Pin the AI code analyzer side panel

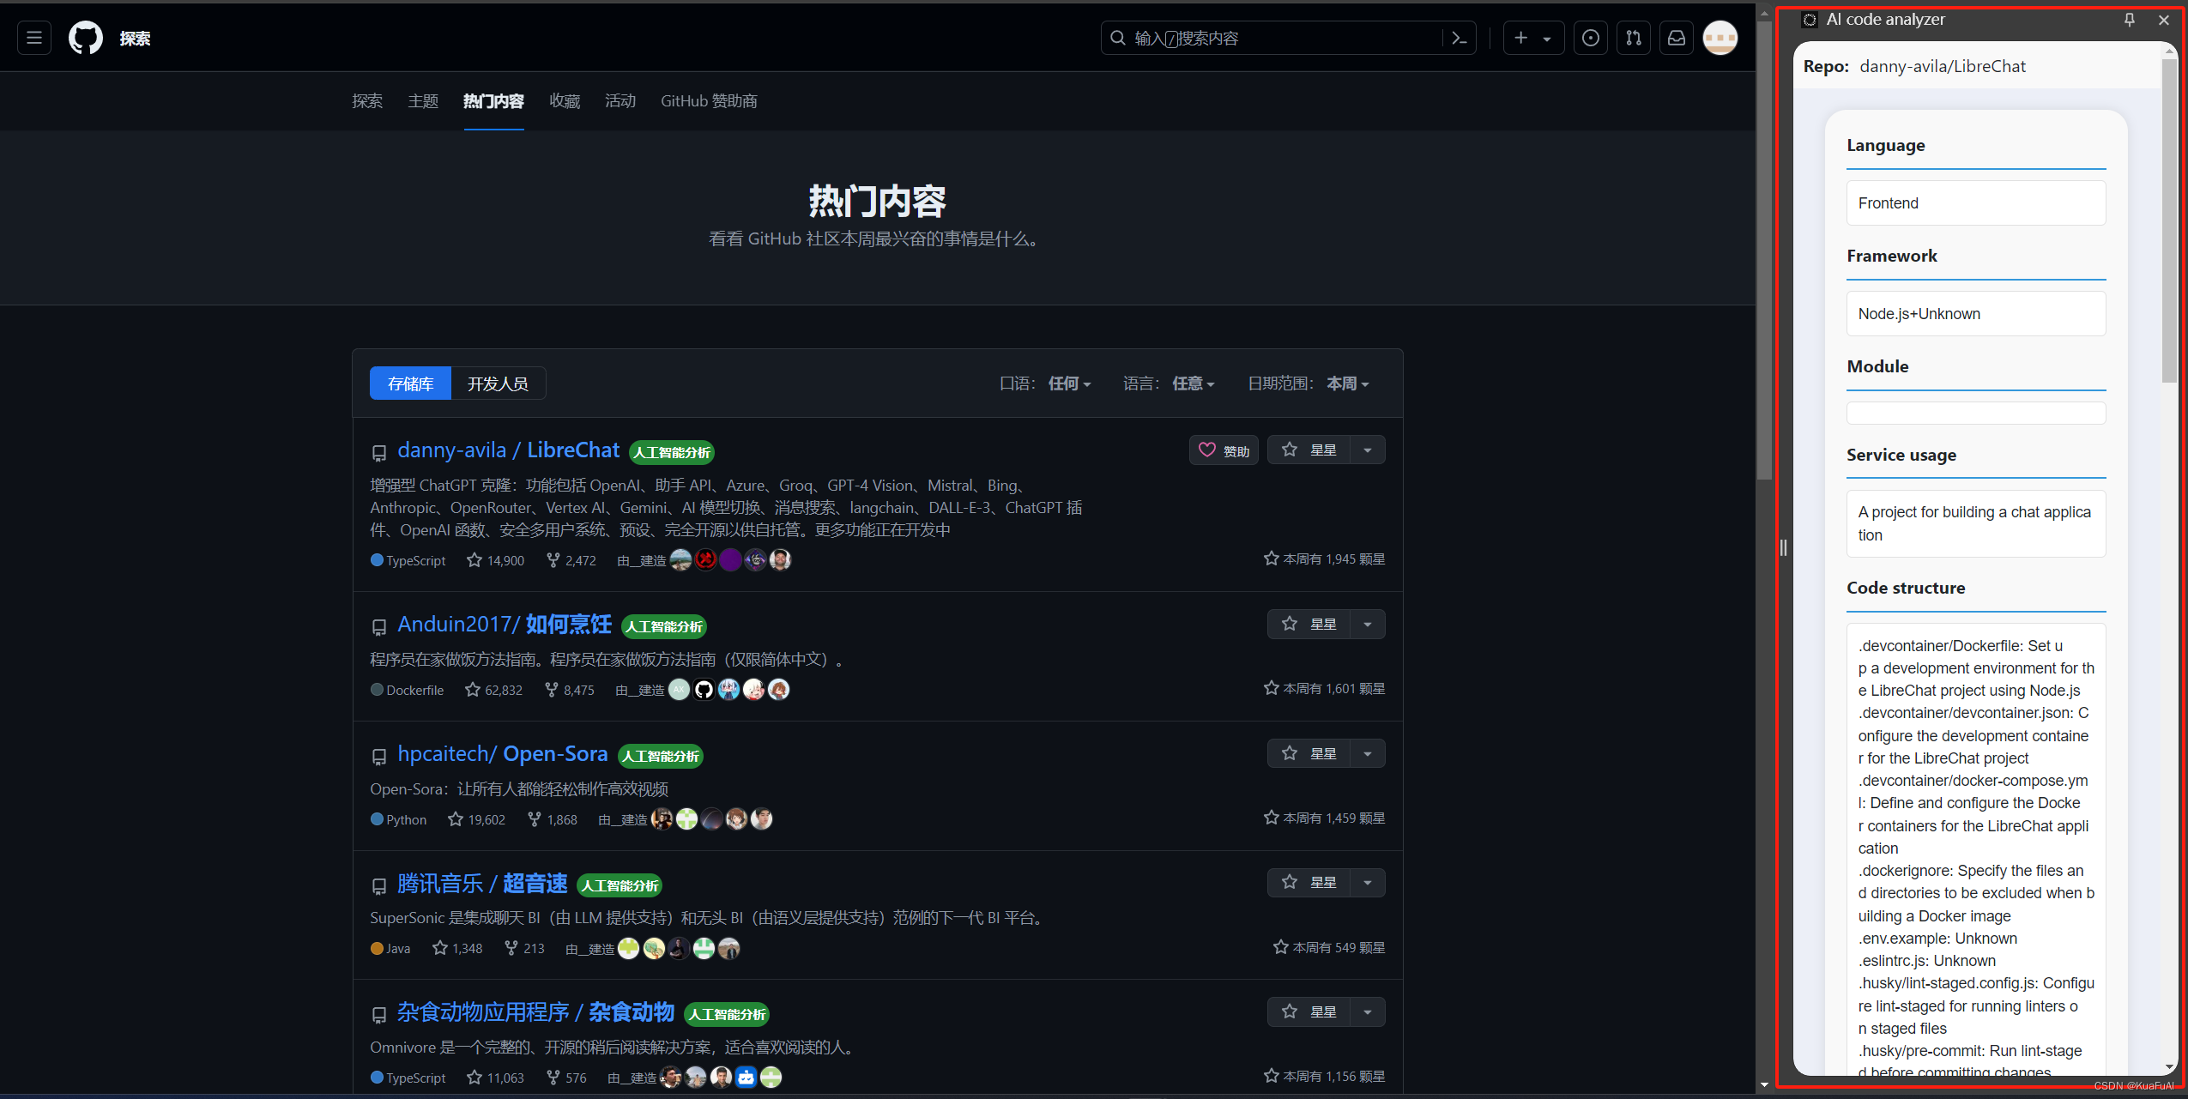2129,20
